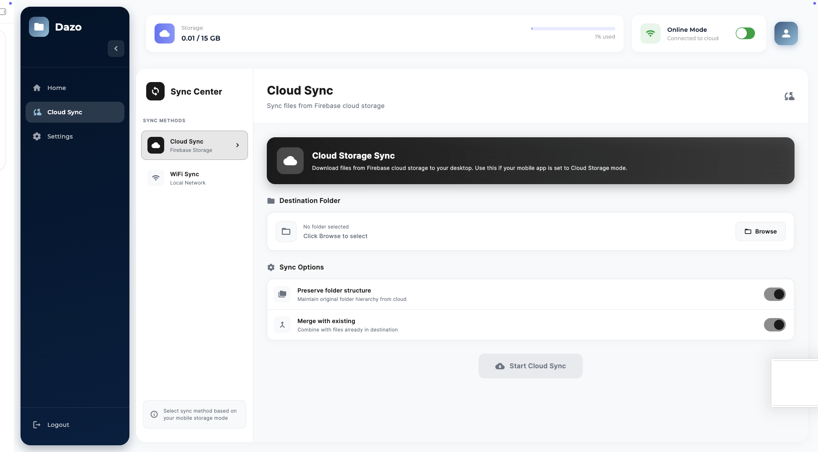Image resolution: width=818 pixels, height=452 pixels.
Task: Click the 'Select sync method based on' hint text
Action: tap(200, 411)
